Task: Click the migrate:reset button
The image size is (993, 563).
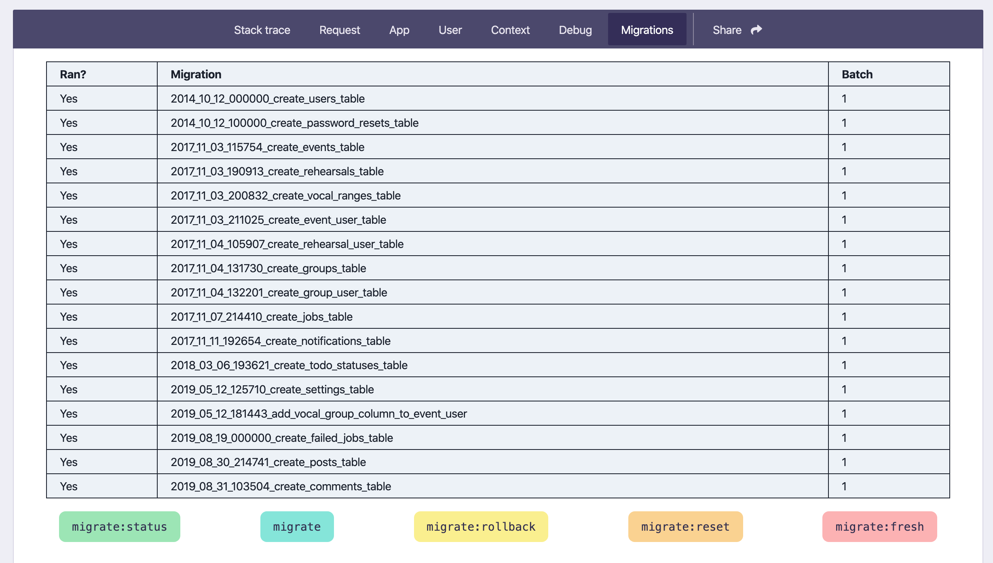Action: click(x=685, y=527)
